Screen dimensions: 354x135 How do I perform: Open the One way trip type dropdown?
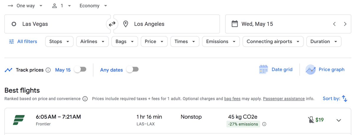(25, 6)
